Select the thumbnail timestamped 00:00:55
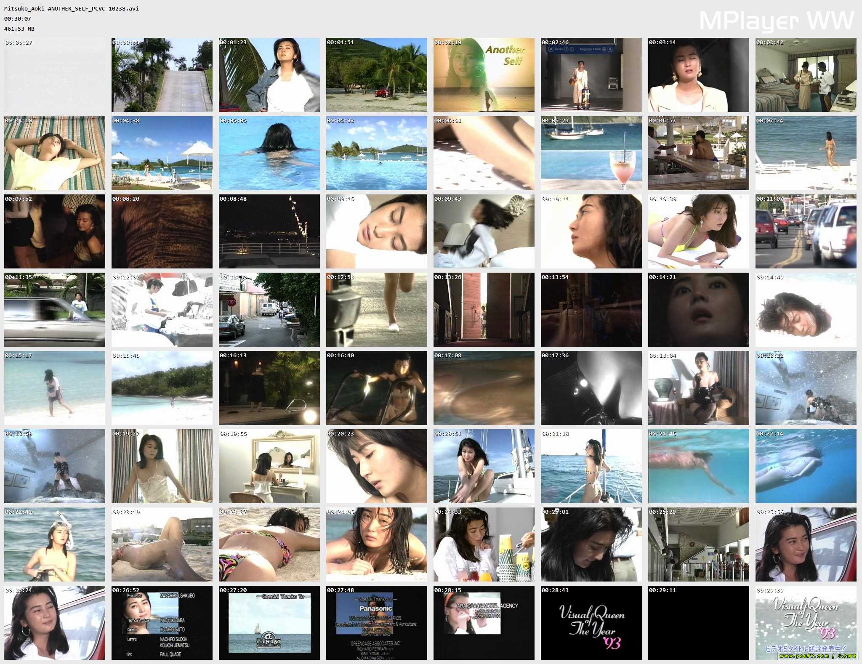This screenshot has height=664, width=862. click(162, 75)
